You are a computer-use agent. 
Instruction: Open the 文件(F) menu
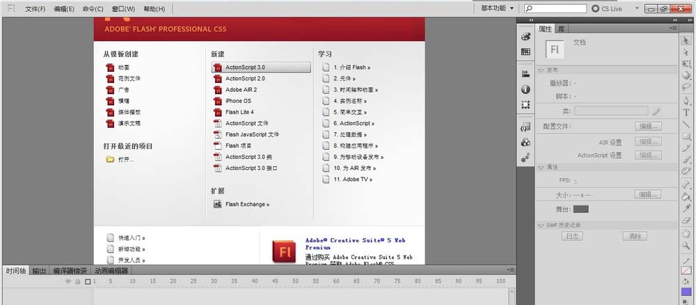pos(35,9)
